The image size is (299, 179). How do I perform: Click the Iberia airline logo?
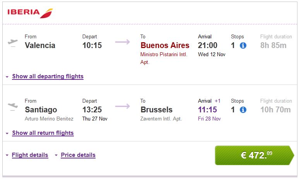tap(30, 12)
